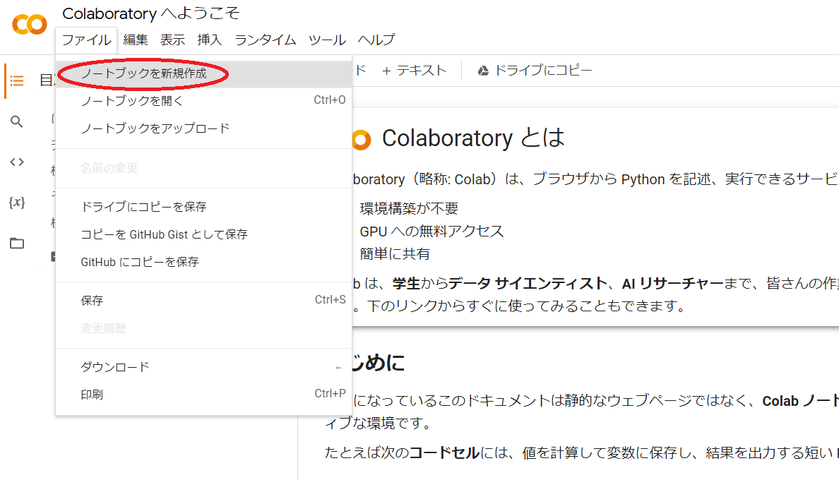Open the code snippets icon
The height and width of the screenshot is (480, 839).
tap(16, 162)
